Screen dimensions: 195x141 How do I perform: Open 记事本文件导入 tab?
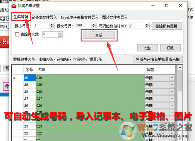pos(44,17)
